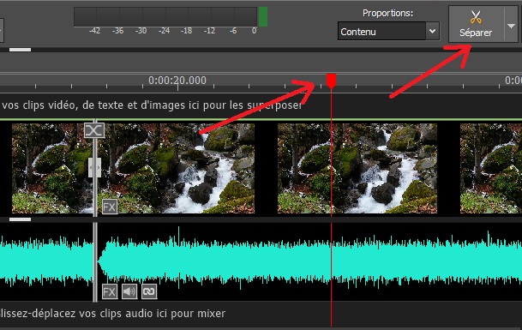Click the transition icon on video clip
522x330 pixels.
[x=94, y=130]
